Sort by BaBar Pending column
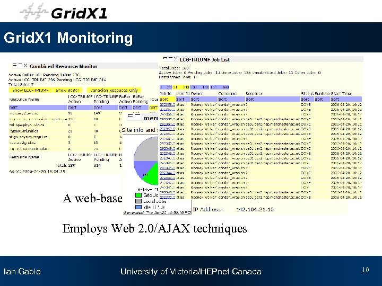Viewport: 382px width, 286px height. tap(140, 107)
